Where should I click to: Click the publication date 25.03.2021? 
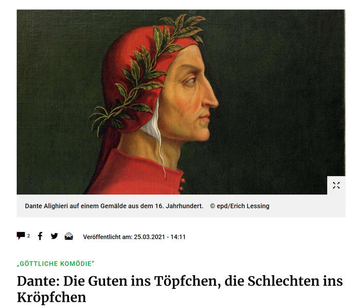tap(150, 237)
